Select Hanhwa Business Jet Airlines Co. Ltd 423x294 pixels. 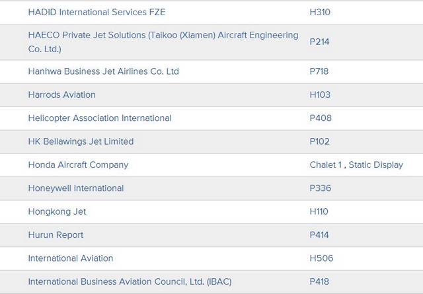click(x=103, y=71)
